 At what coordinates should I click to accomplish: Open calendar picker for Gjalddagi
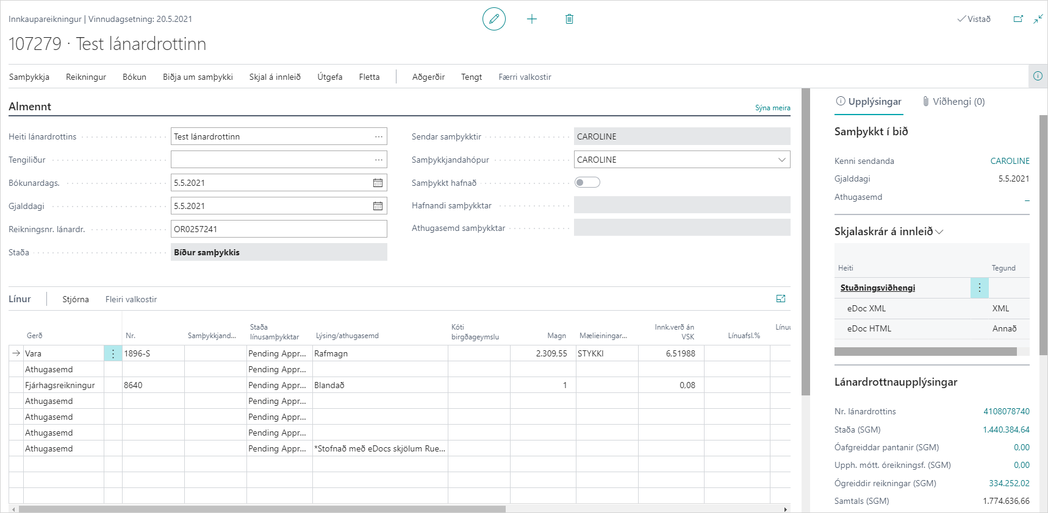tap(378, 206)
